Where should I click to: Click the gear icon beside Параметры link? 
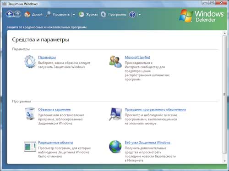[x=30, y=62]
